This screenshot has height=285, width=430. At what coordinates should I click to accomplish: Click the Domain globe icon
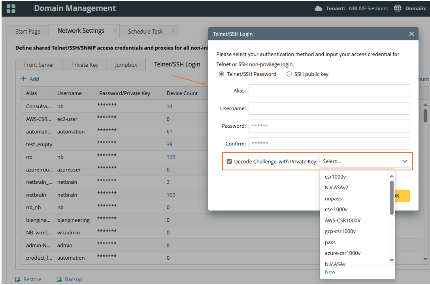point(398,8)
